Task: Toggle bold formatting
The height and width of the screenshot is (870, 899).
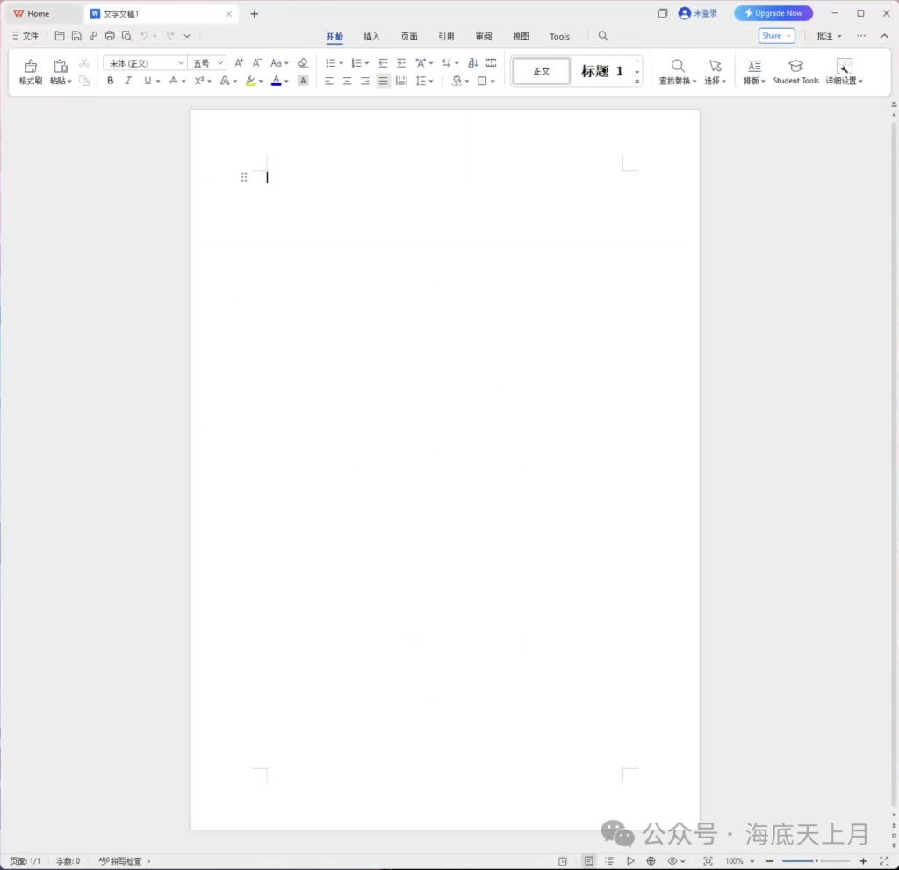Action: pyautogui.click(x=111, y=81)
